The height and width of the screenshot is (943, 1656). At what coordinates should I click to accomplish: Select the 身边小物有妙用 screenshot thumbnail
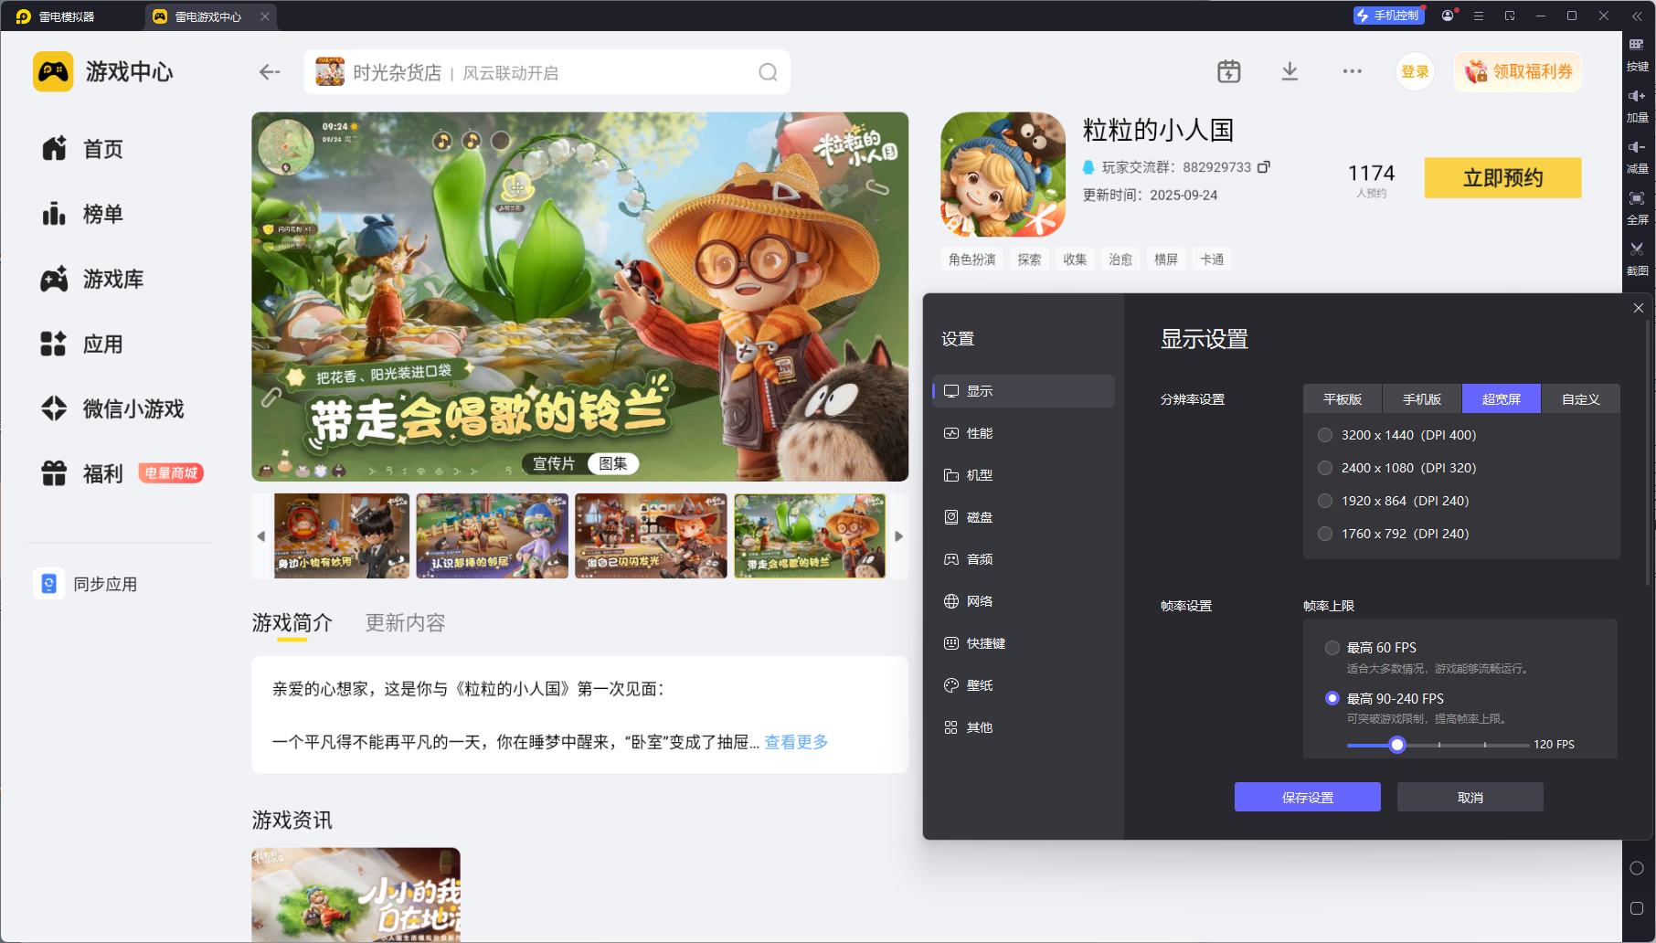[x=342, y=536]
